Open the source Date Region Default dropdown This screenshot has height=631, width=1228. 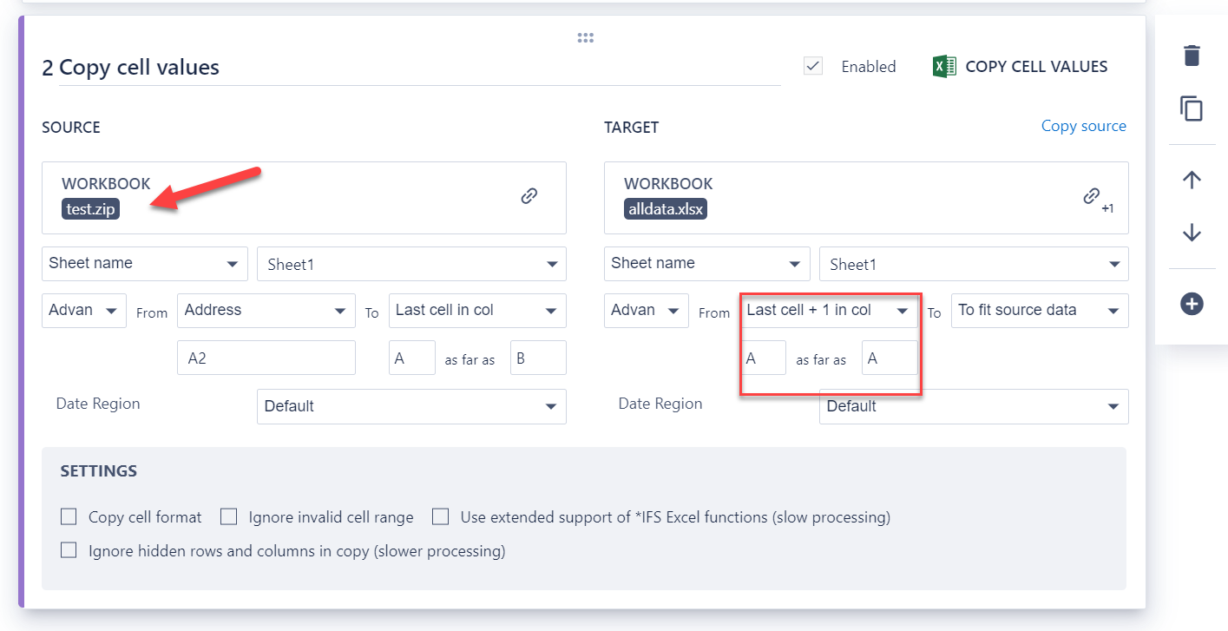(411, 406)
